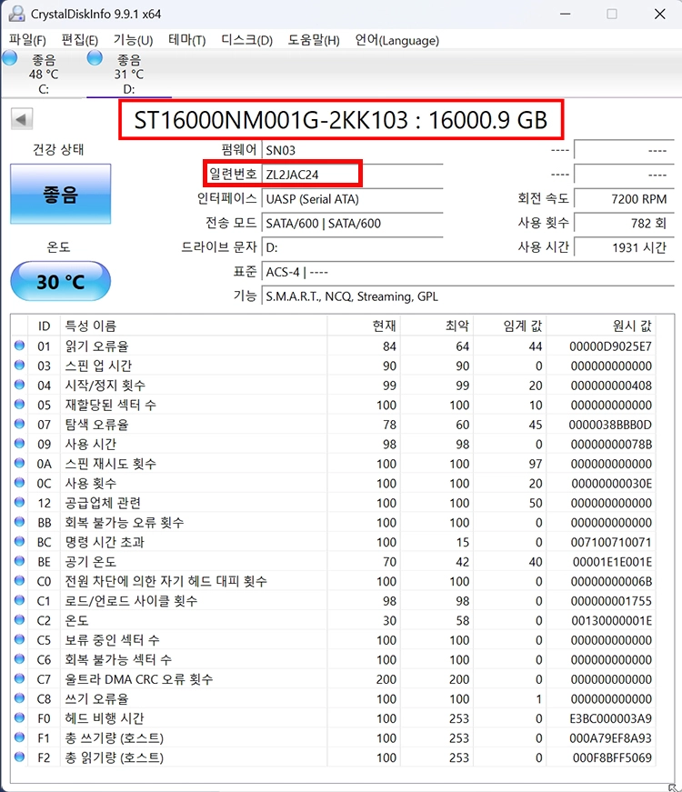Click status orb of row F1 총 쓰기량 (호스트)

[x=19, y=737]
